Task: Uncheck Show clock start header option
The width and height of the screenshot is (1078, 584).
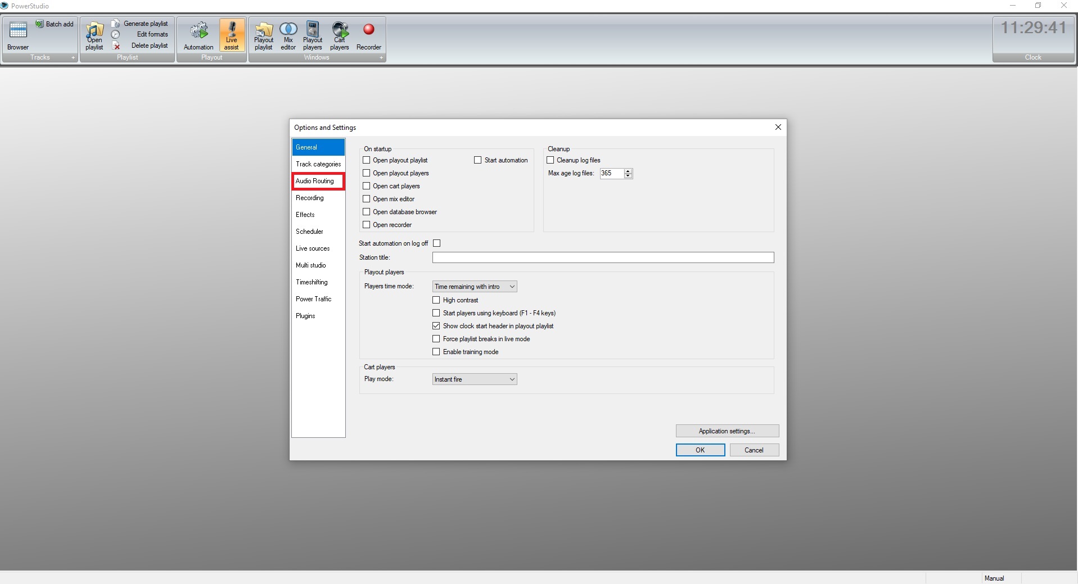Action: tap(436, 326)
